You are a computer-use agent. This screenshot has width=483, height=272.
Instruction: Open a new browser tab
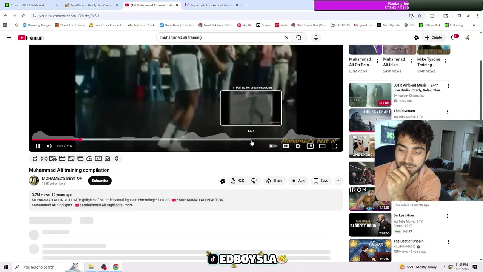click(246, 5)
